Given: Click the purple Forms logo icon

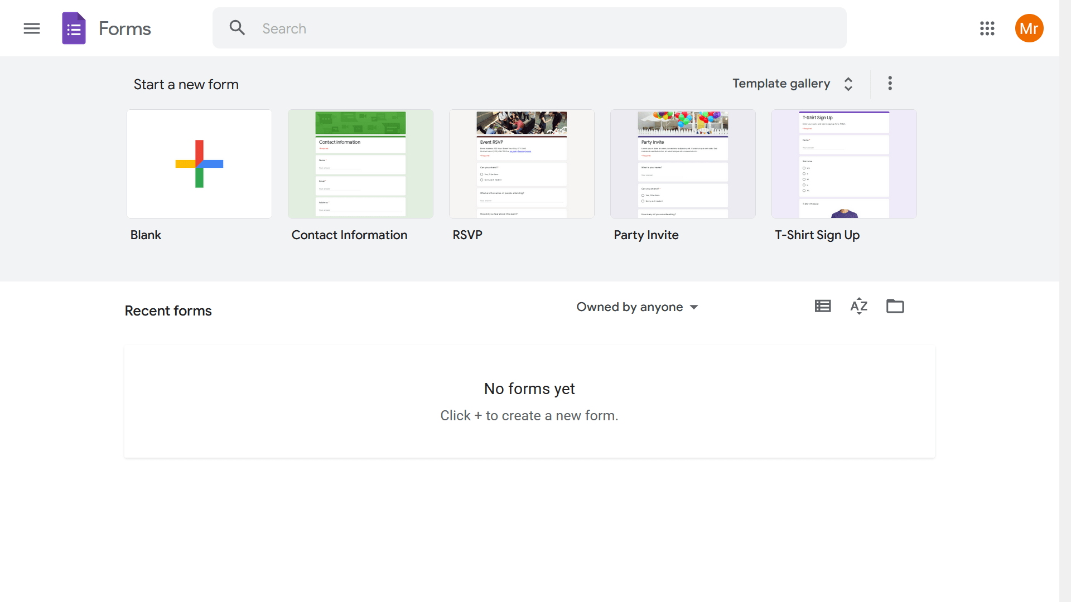Looking at the screenshot, I should click(x=74, y=28).
